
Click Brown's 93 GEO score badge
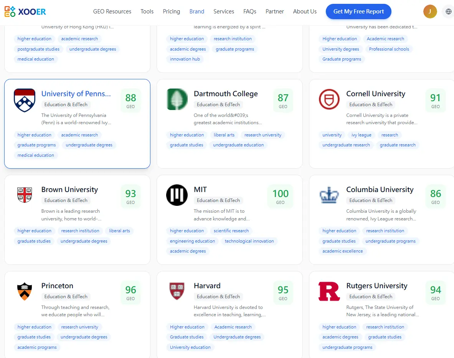point(130,196)
